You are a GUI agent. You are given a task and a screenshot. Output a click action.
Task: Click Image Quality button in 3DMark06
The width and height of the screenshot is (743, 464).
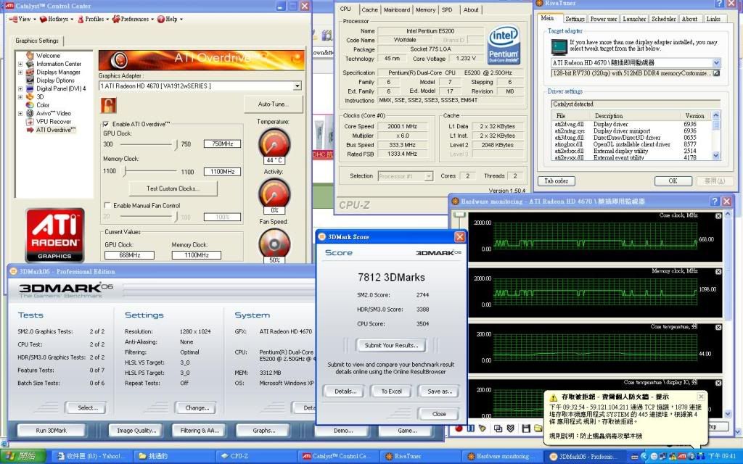(136, 431)
